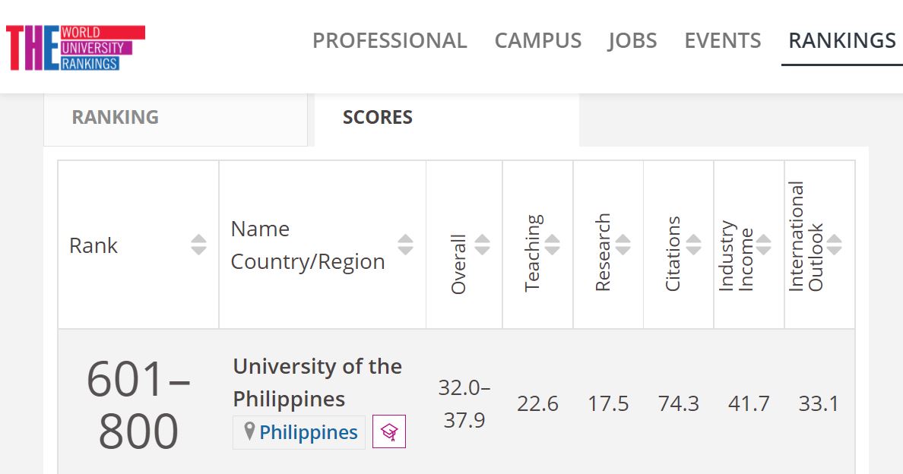
Task: Open University of the Philippines link
Action: (x=317, y=383)
